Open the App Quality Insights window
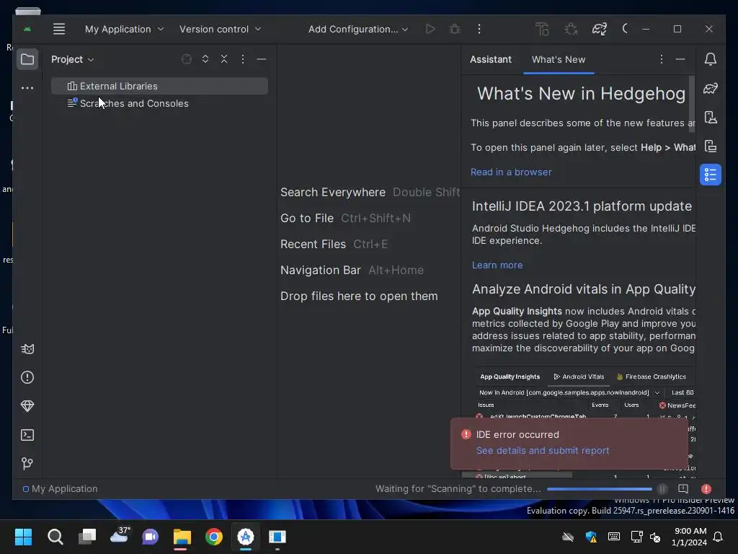 coord(27,406)
